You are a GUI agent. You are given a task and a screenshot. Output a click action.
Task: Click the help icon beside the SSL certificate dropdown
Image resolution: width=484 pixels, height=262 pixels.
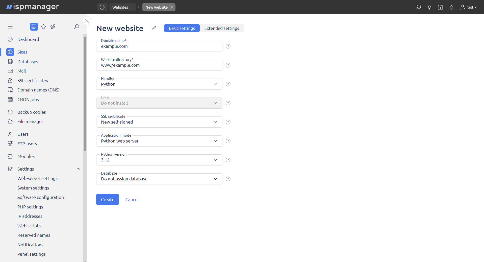(228, 122)
